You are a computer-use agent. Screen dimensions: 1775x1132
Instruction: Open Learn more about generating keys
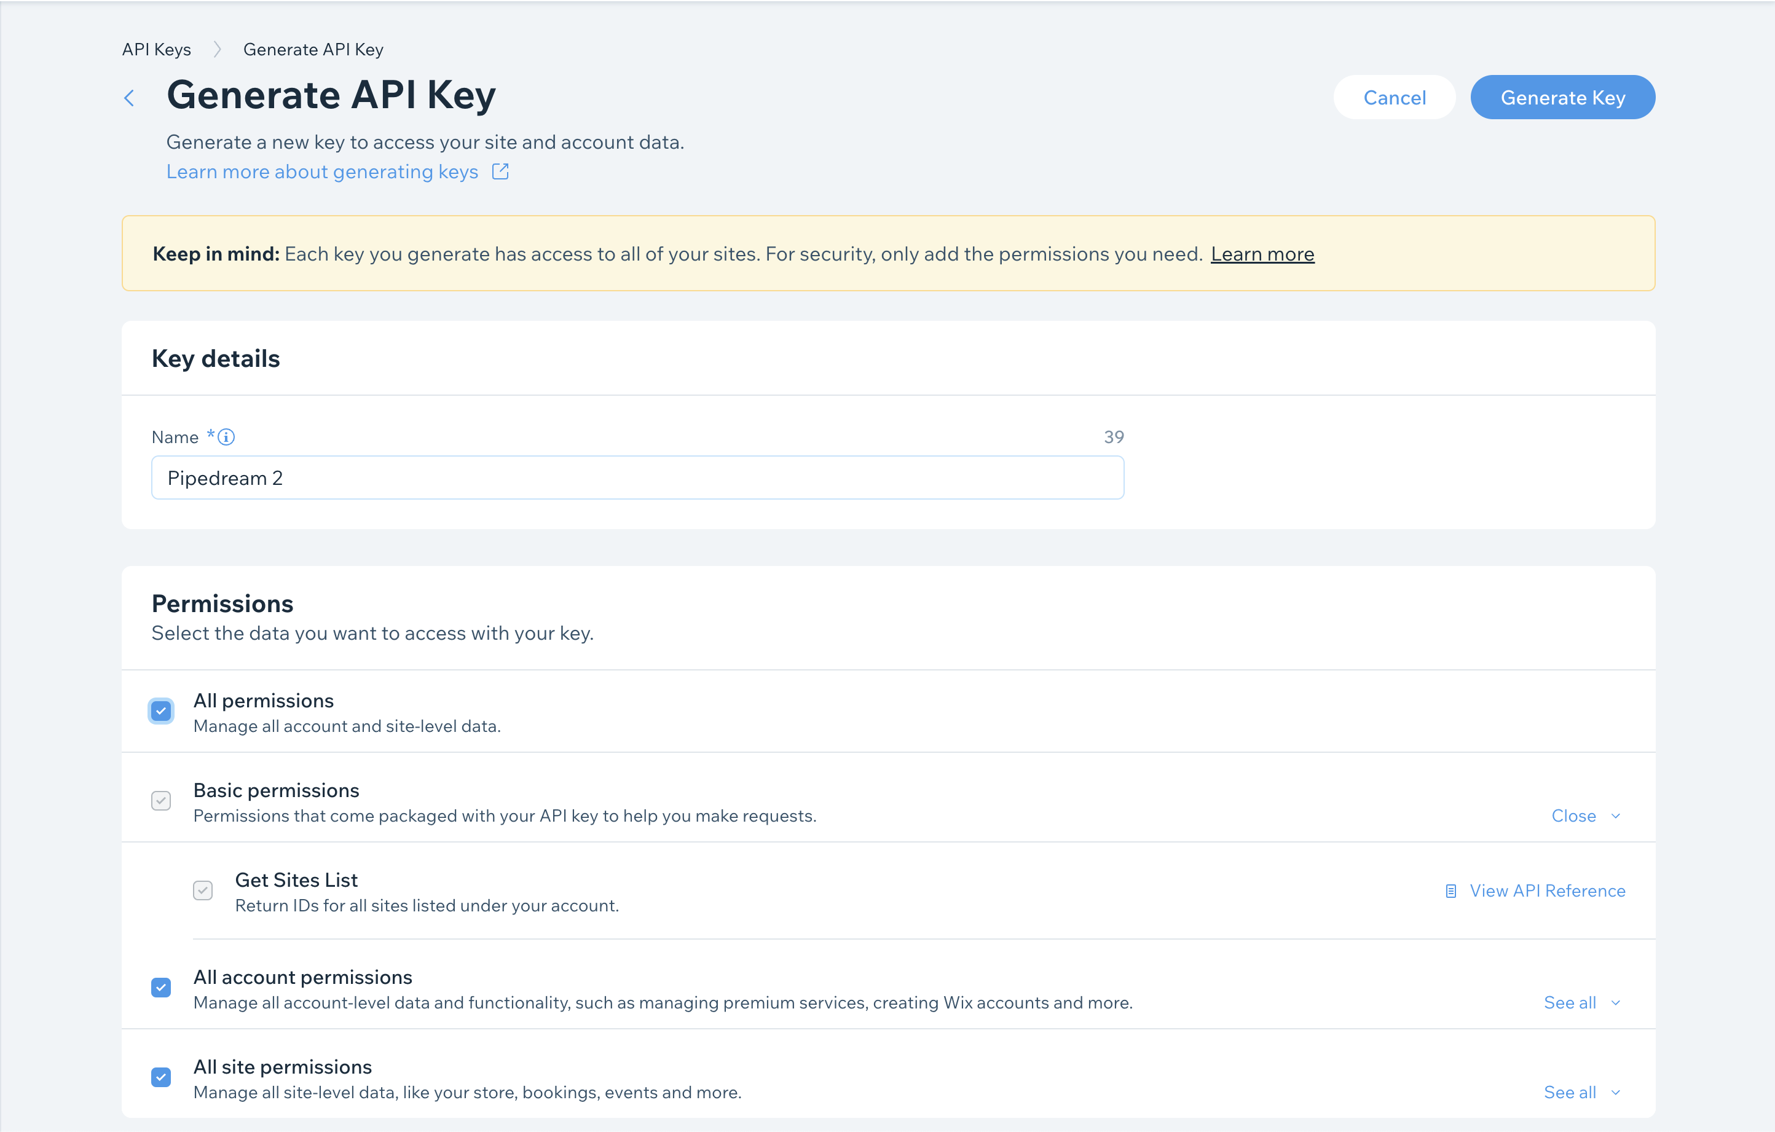coord(322,171)
